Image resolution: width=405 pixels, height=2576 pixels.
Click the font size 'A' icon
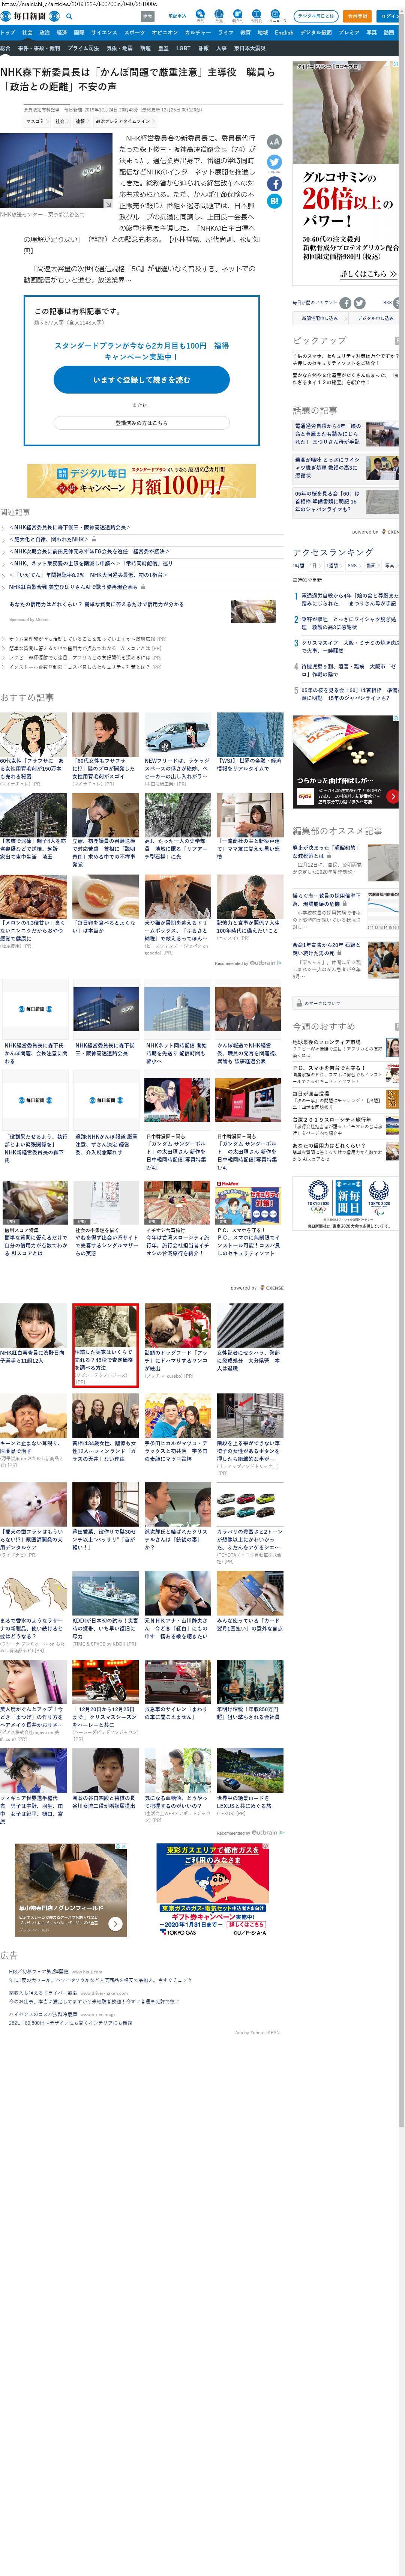click(x=274, y=142)
